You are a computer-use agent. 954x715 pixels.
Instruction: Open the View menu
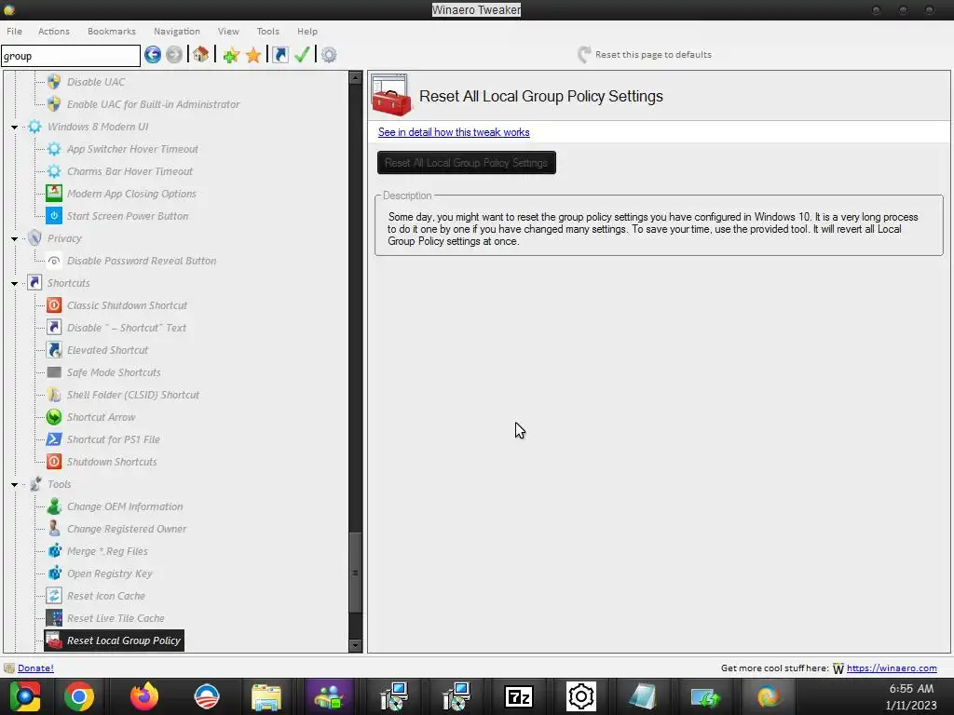pos(229,31)
